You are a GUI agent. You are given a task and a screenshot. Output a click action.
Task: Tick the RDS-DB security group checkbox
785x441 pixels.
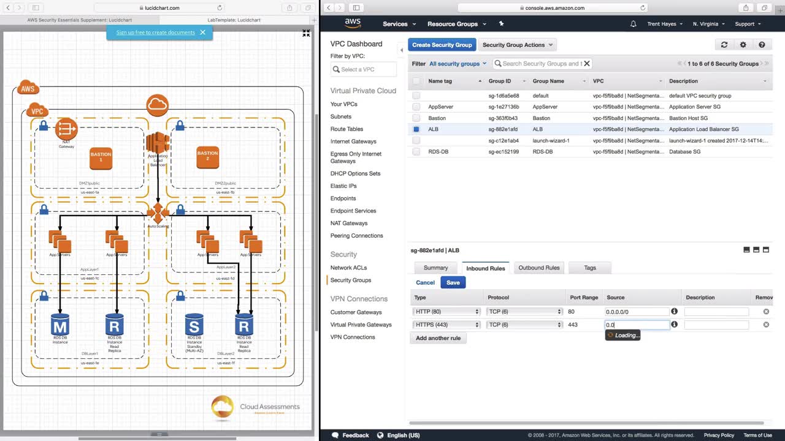(416, 152)
